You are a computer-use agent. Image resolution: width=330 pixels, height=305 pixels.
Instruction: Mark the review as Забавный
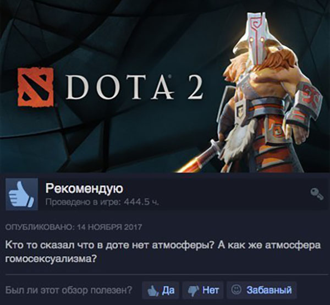coord(262,290)
